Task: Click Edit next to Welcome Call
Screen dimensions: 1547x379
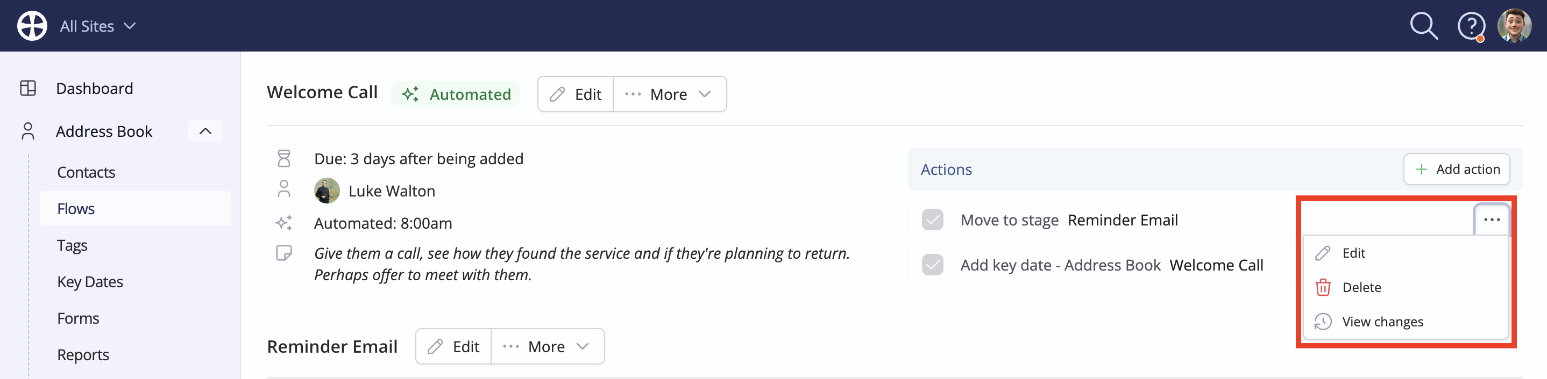Action: tap(576, 94)
